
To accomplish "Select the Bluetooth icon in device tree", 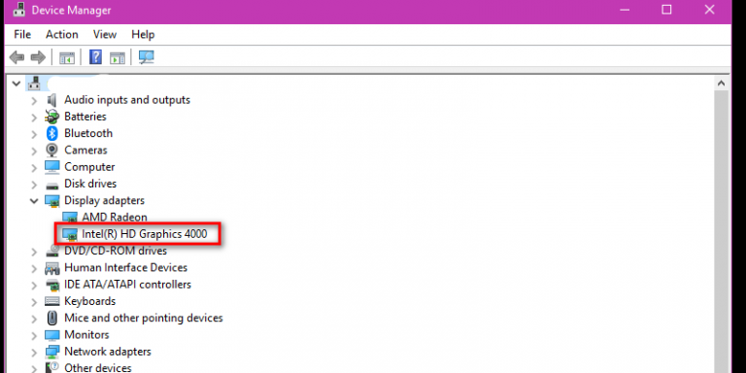I will pos(51,133).
